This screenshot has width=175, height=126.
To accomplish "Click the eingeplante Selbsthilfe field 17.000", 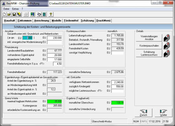I will 55,60.
